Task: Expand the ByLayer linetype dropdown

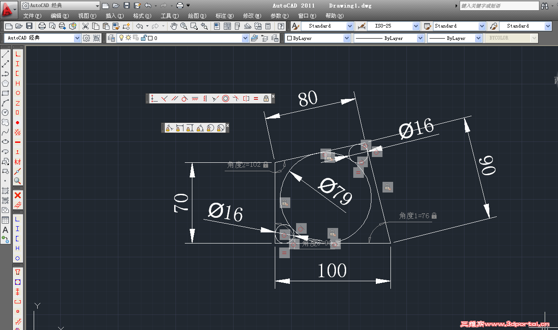Action: pyautogui.click(x=420, y=38)
